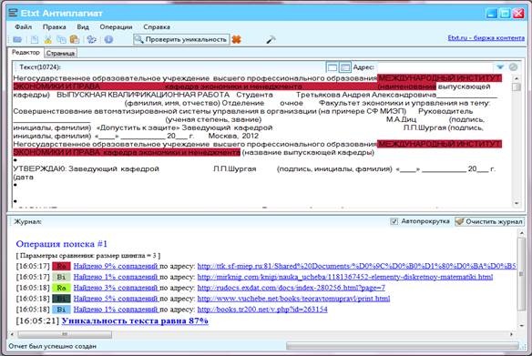The width and height of the screenshot is (532, 356).
Task: Open the ttk.sf-miep.ru match link
Action: pos(357,266)
